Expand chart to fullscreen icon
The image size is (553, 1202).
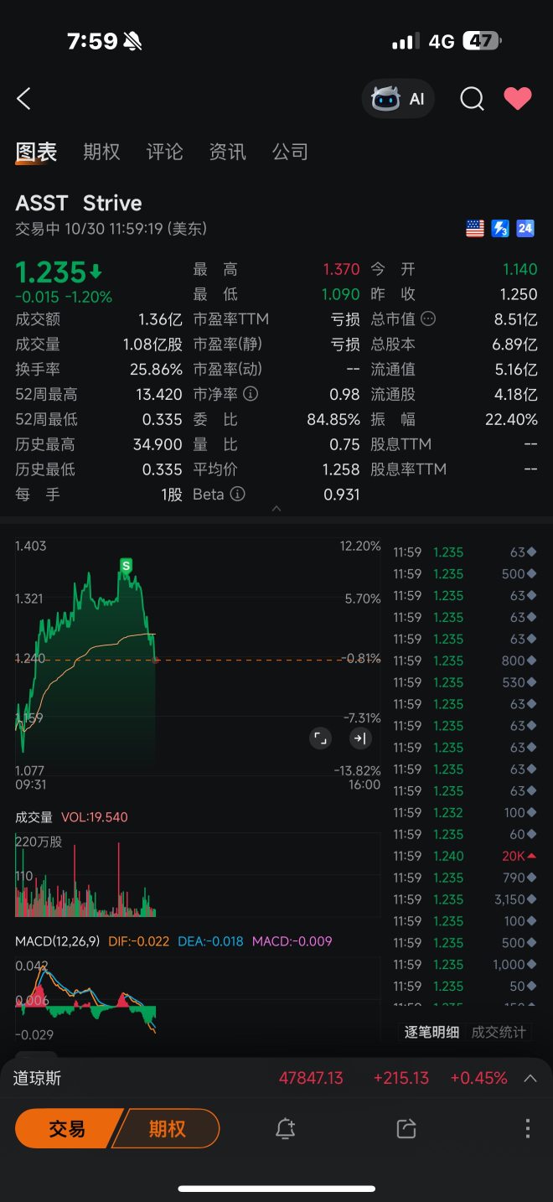[319, 738]
